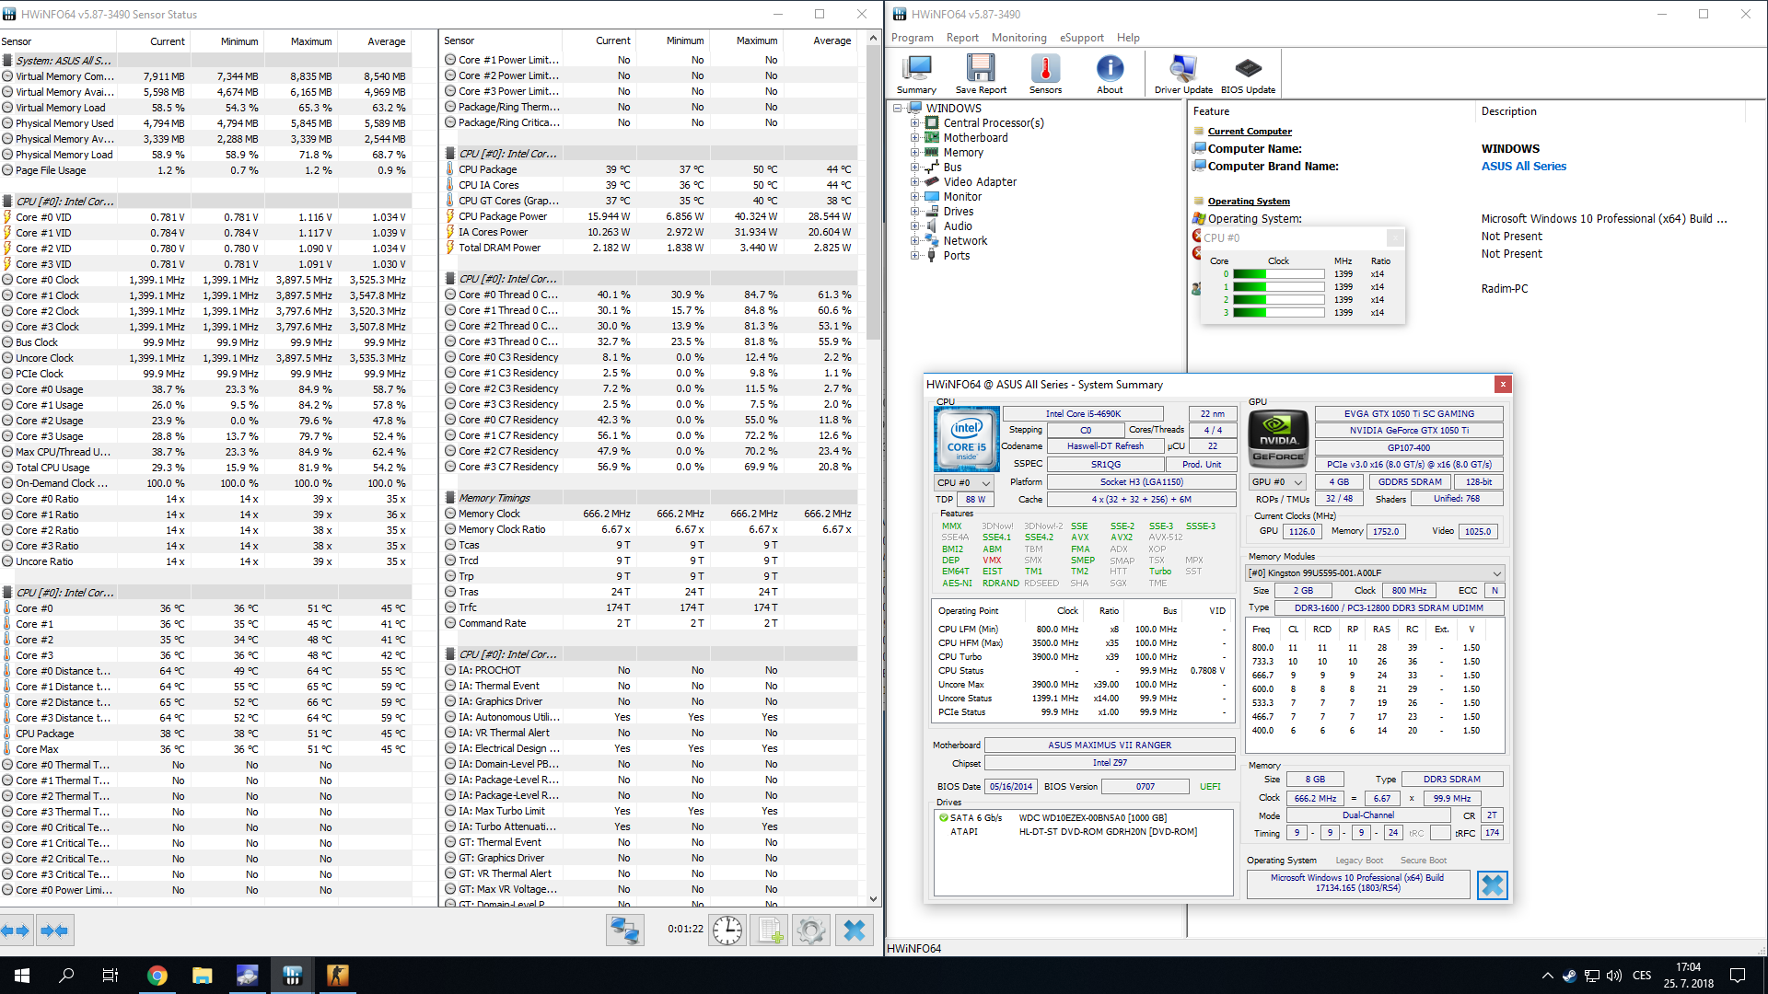Image resolution: width=1768 pixels, height=994 pixels.
Task: Open the CPU #0 selector dropdown
Action: click(964, 482)
